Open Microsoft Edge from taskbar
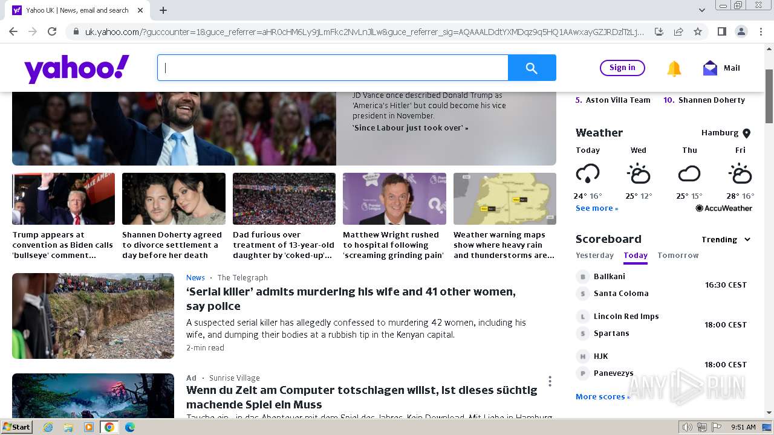The image size is (774, 435). [129, 427]
